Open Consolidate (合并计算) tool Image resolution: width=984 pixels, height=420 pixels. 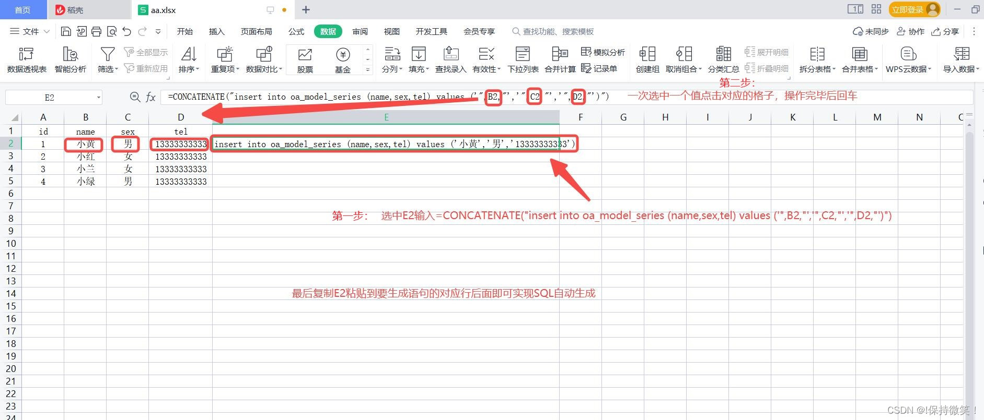(560, 59)
